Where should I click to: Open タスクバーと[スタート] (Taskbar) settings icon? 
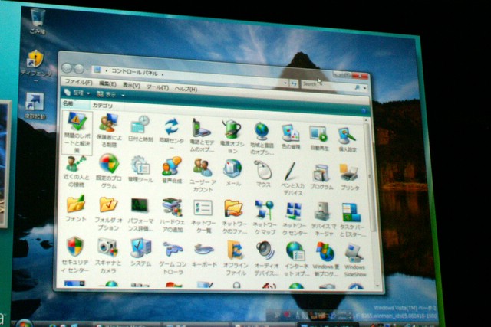[352, 220]
